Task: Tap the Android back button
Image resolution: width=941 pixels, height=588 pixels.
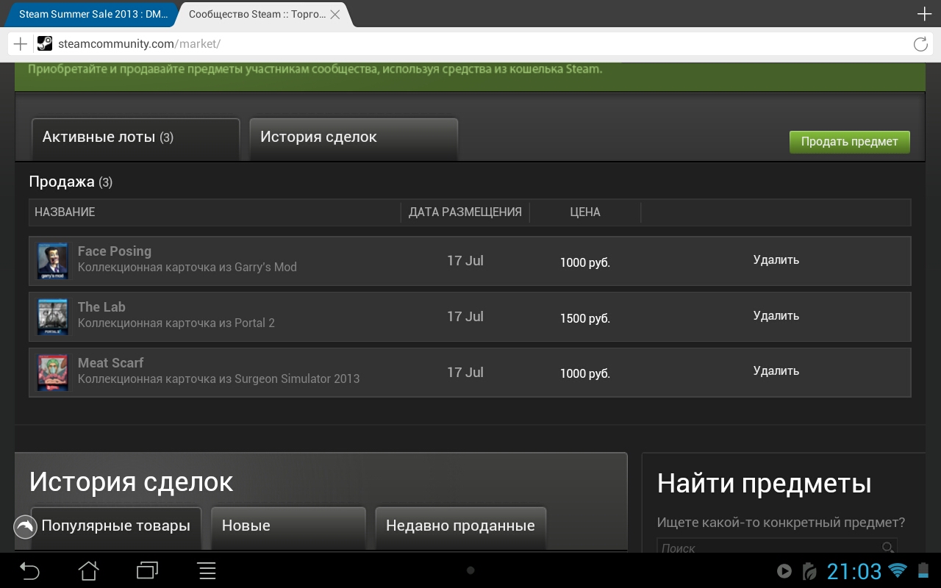Action: point(29,570)
